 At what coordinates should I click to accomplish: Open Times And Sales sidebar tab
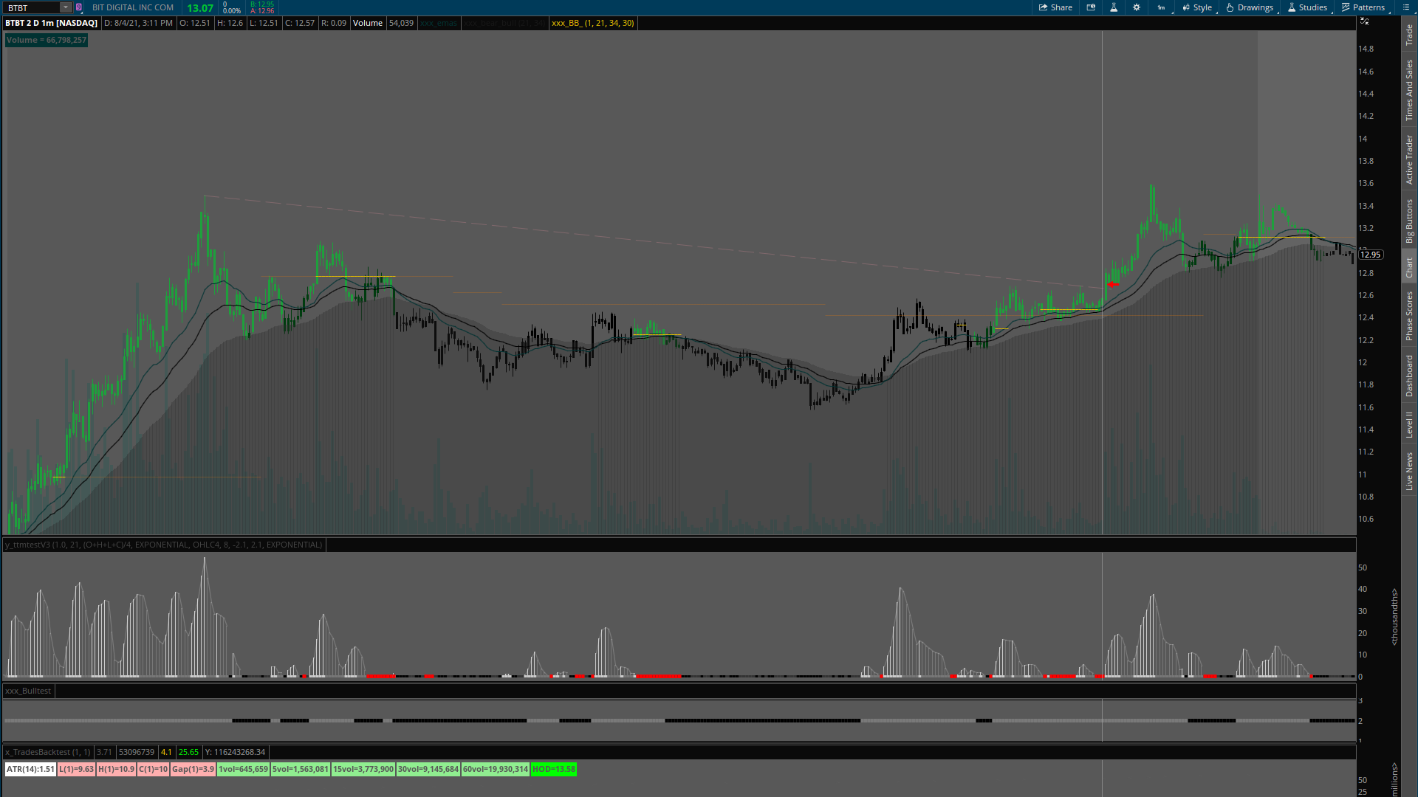pos(1409,90)
